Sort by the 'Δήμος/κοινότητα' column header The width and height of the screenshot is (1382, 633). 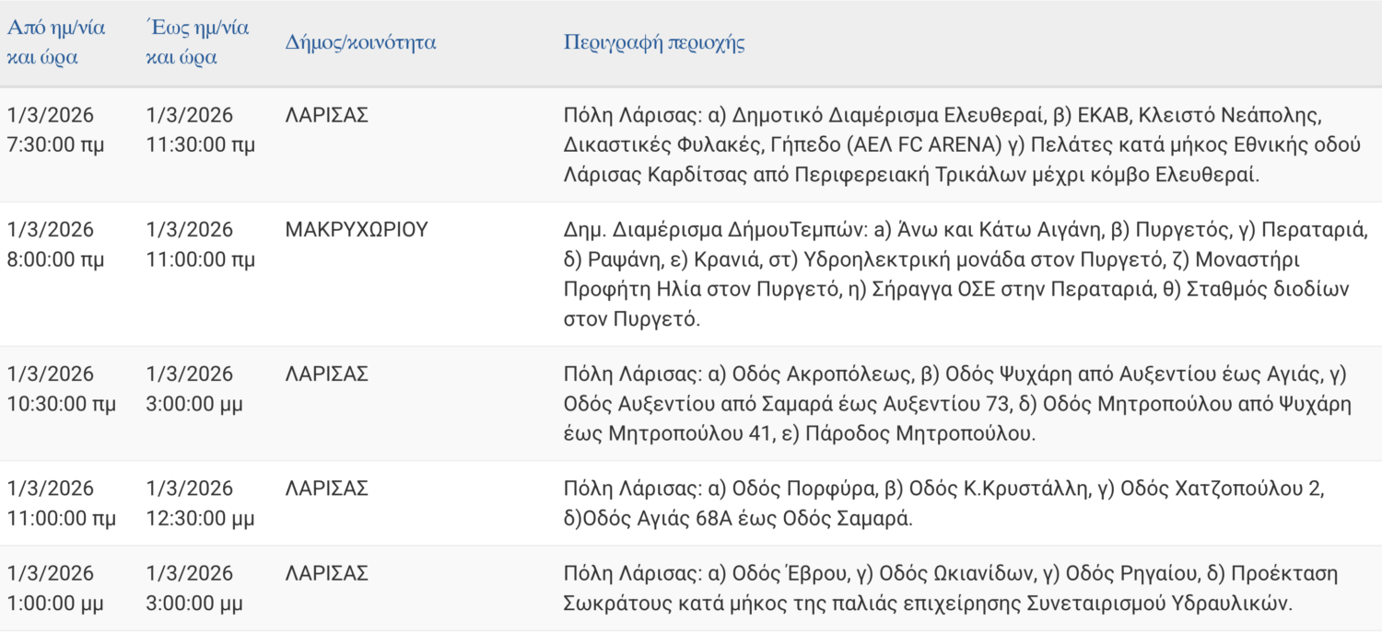pyautogui.click(x=361, y=42)
